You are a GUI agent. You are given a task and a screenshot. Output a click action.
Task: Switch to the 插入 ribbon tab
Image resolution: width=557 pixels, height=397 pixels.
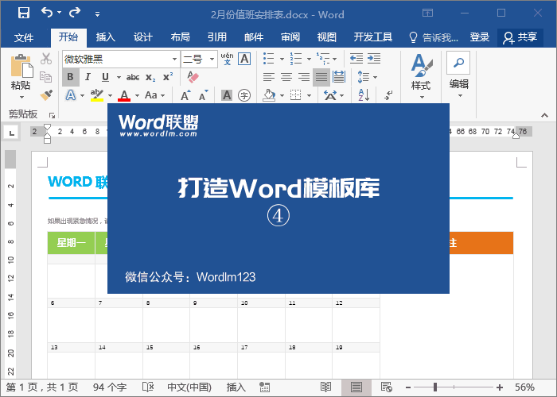(x=106, y=37)
